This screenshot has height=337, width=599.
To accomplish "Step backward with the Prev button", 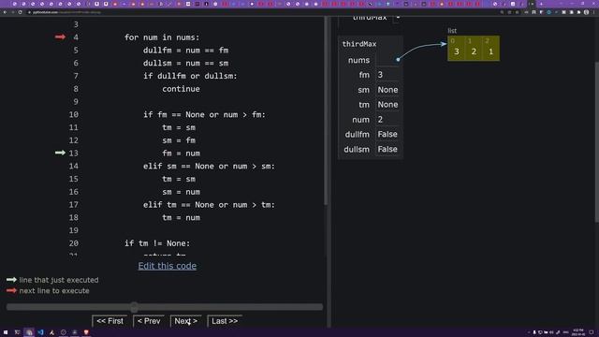I will point(149,321).
